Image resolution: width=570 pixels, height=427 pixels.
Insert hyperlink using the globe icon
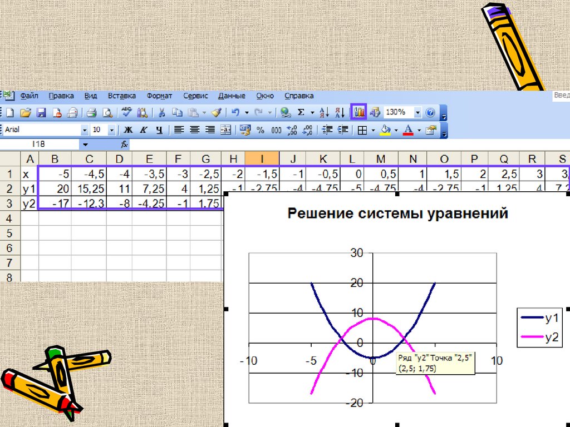point(286,113)
